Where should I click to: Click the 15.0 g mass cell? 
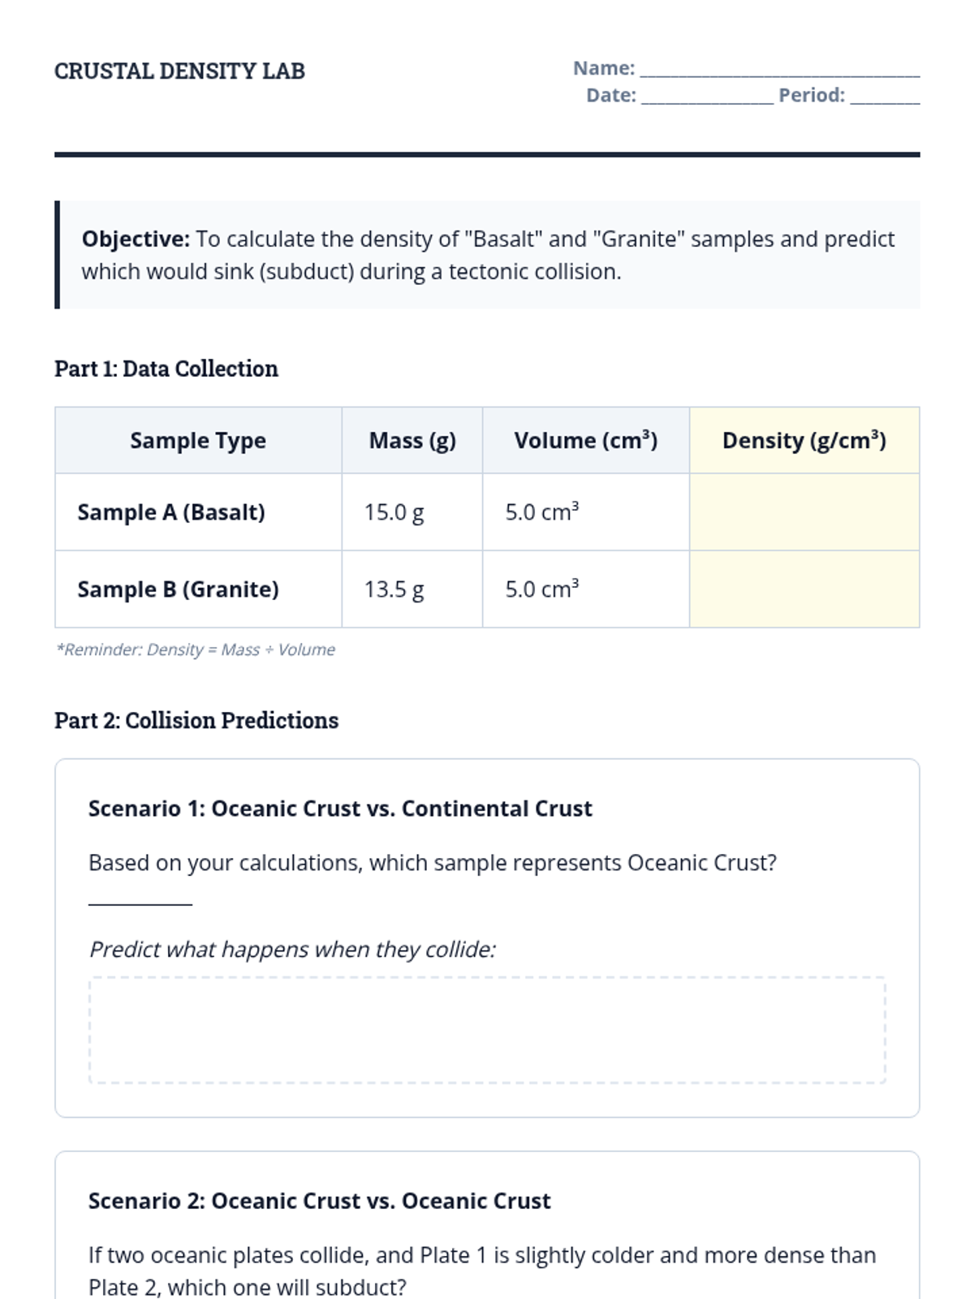click(394, 512)
